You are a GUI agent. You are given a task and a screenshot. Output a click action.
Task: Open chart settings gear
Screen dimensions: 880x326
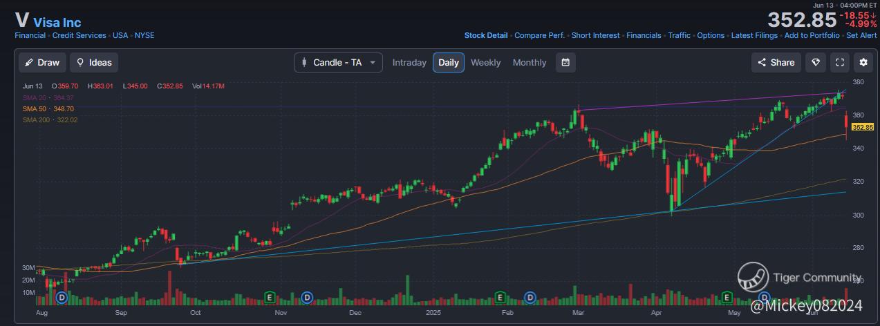[x=863, y=62]
